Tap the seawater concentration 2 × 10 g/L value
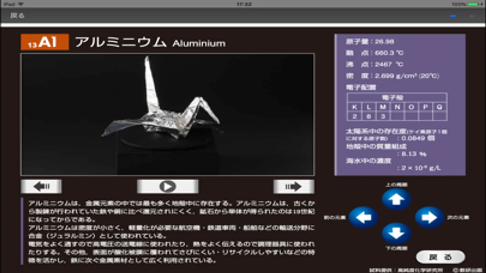 (421, 168)
